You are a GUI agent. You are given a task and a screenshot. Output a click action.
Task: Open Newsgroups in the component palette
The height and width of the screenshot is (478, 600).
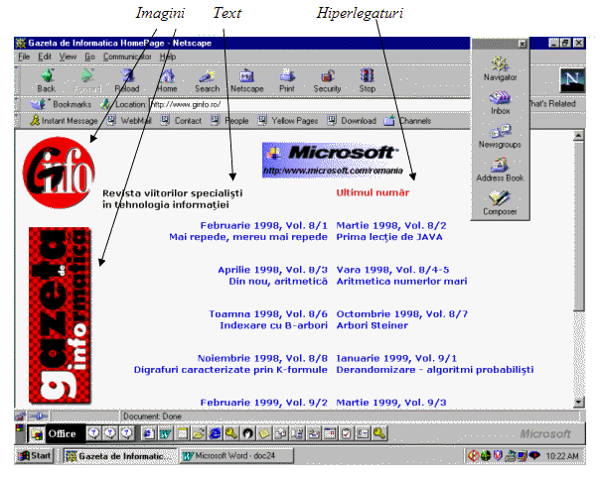click(x=500, y=136)
